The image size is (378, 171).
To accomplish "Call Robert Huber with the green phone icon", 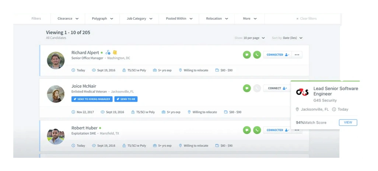I will (x=257, y=130).
